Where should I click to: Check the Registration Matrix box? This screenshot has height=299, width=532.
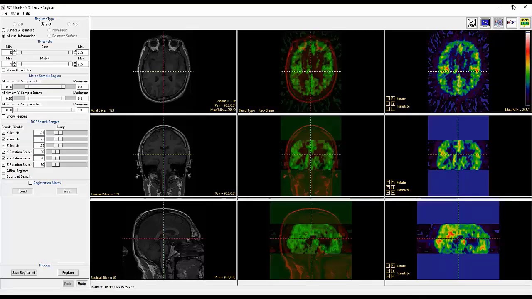pos(30,183)
